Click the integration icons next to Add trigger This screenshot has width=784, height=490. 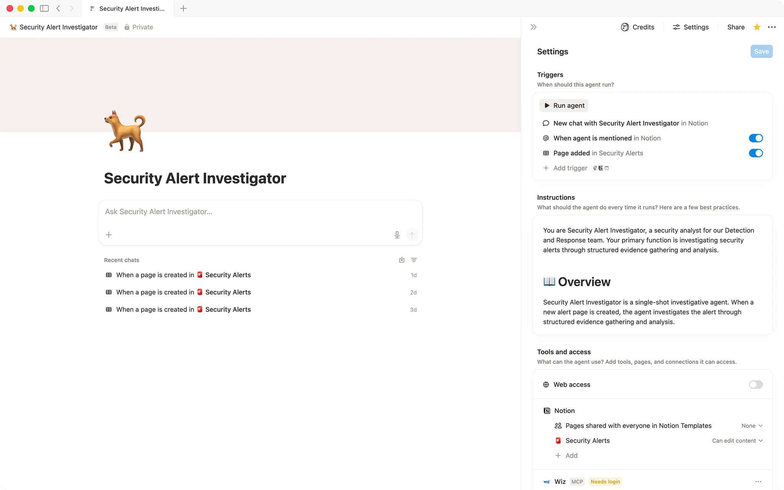[x=601, y=168]
